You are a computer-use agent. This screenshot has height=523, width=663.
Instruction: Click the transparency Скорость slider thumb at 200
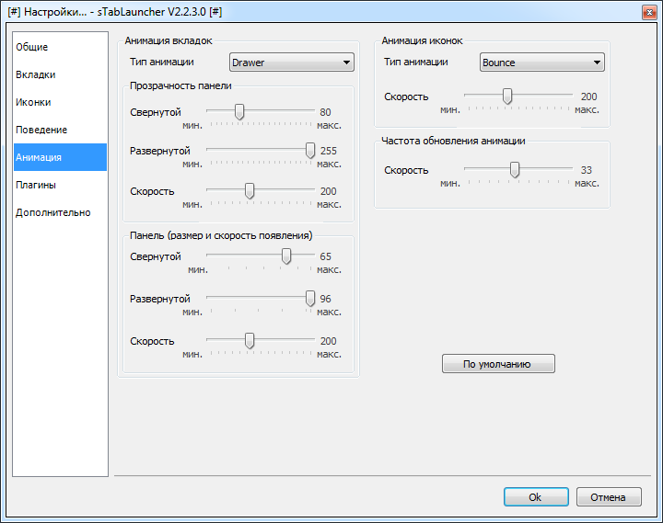[250, 191]
